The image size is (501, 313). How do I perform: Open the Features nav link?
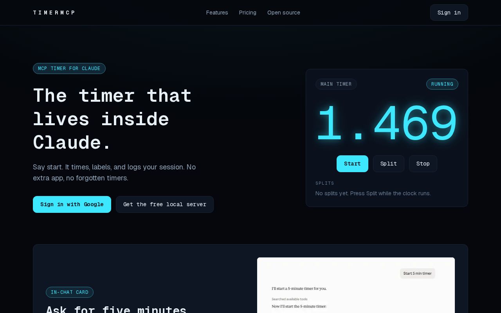point(217,13)
